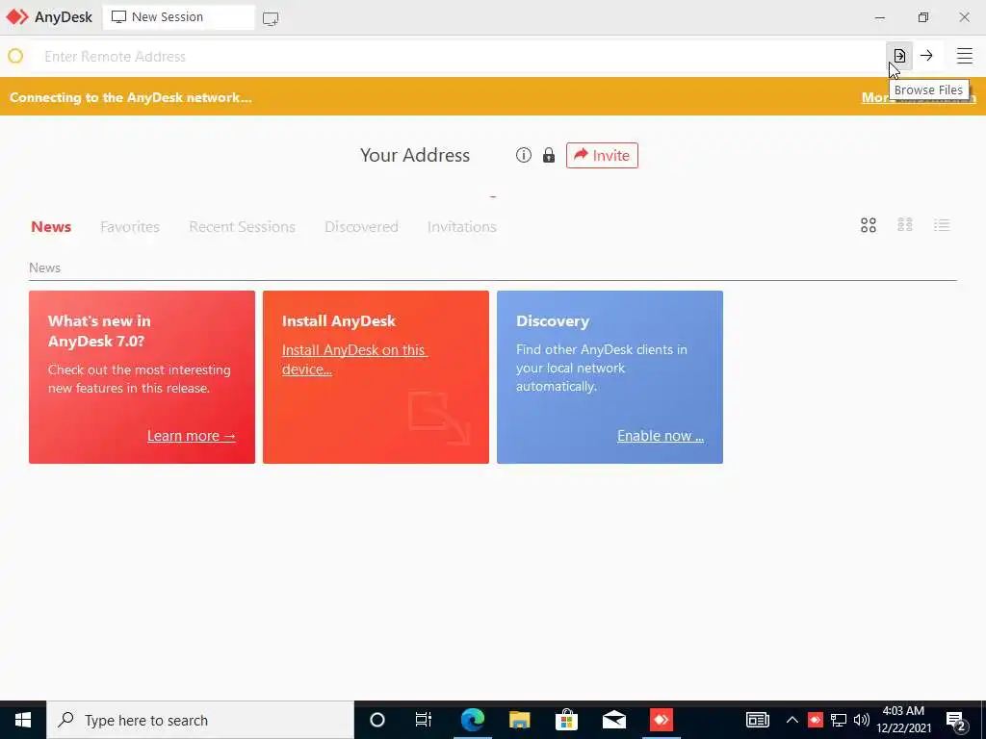This screenshot has height=739, width=986.
Task: Open Task View in taskbar
Action: [x=424, y=720]
